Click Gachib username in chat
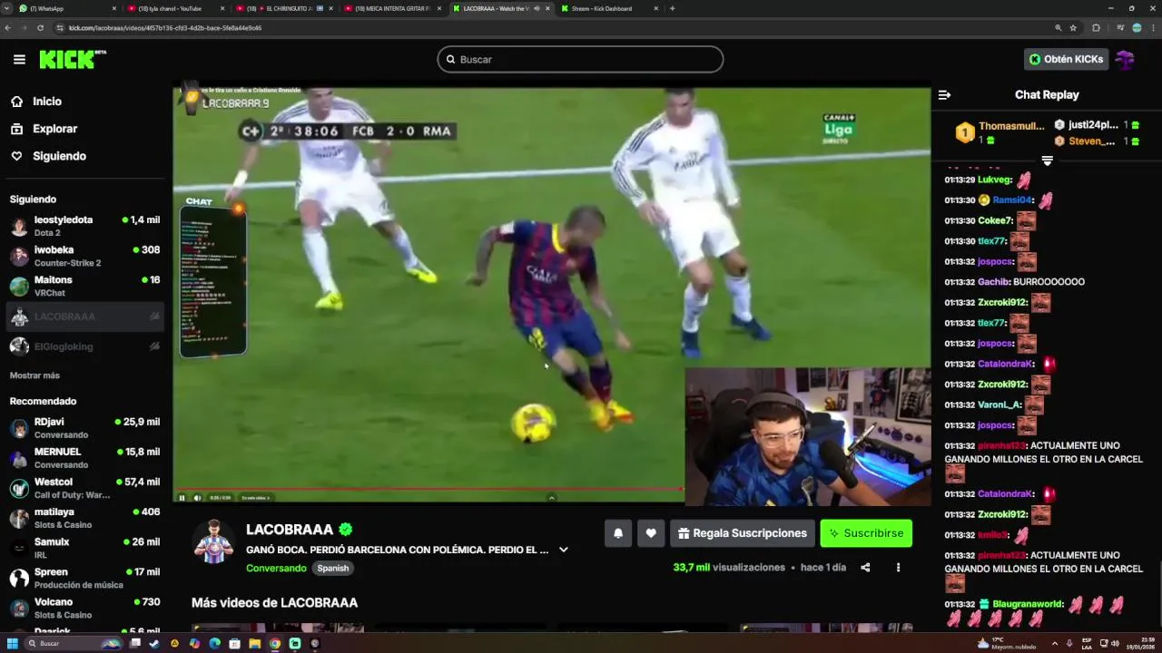The width and height of the screenshot is (1162, 653). coord(994,282)
